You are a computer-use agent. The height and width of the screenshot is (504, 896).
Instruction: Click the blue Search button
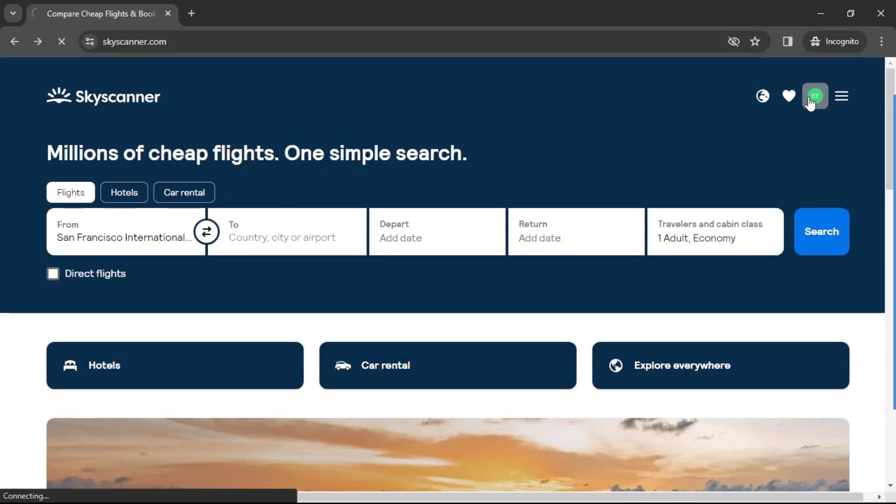tap(821, 231)
